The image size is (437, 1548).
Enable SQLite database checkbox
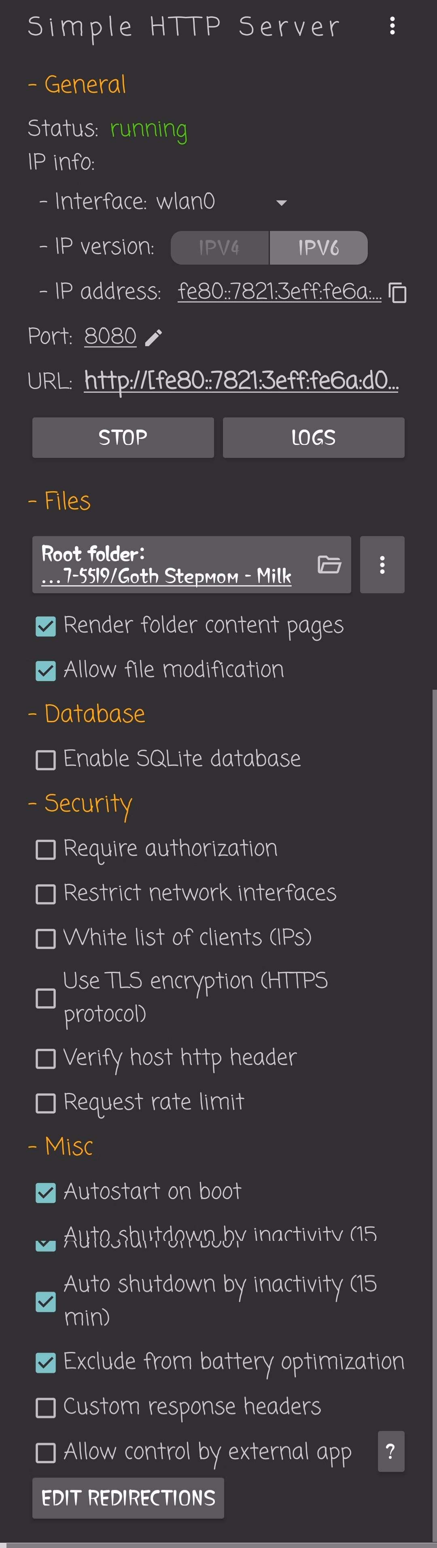46,760
